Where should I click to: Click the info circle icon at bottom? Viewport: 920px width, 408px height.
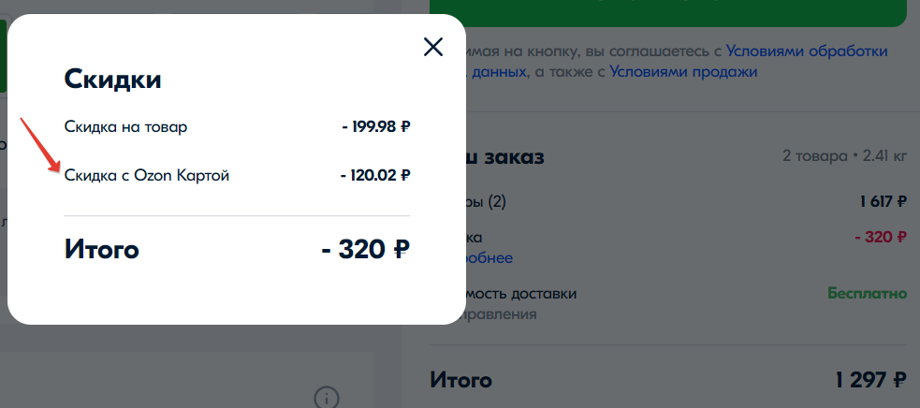(x=326, y=397)
